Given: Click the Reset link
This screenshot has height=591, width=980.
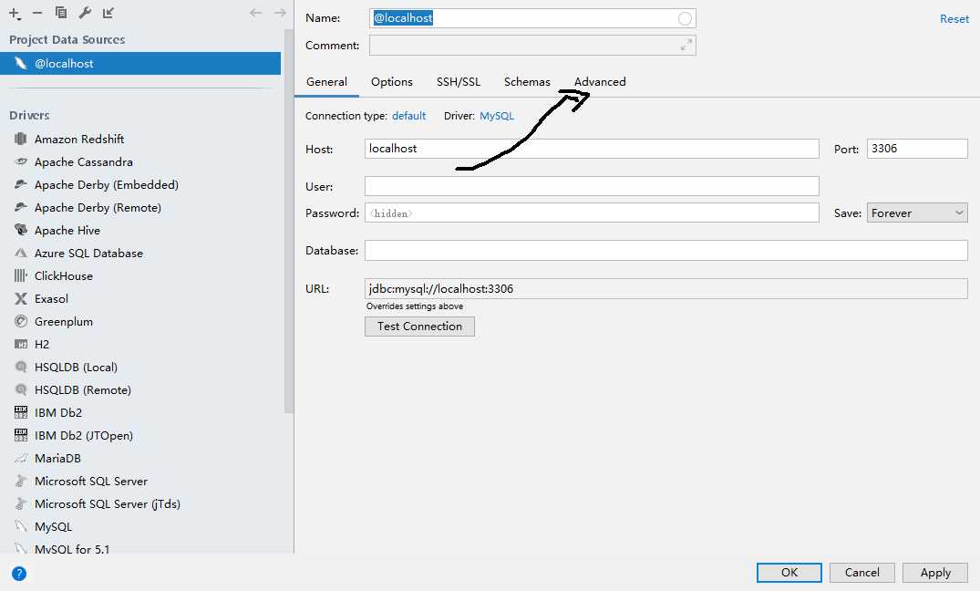Looking at the screenshot, I should coord(954,19).
